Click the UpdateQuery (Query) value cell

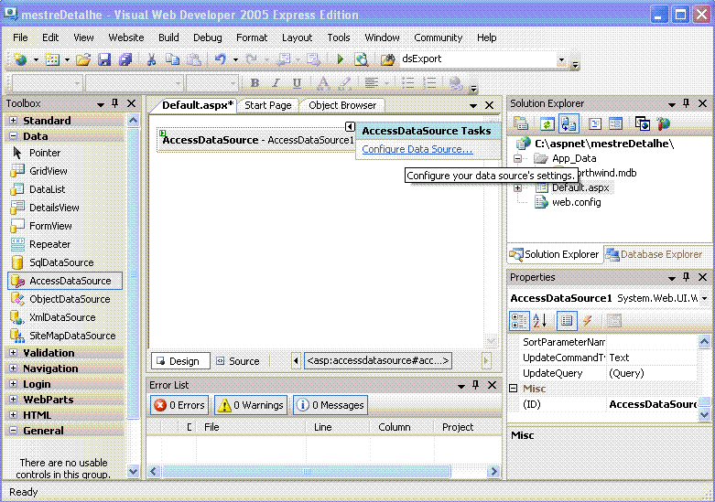click(x=651, y=373)
